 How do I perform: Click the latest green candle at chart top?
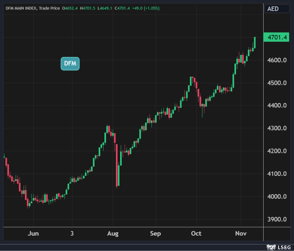click(x=255, y=43)
